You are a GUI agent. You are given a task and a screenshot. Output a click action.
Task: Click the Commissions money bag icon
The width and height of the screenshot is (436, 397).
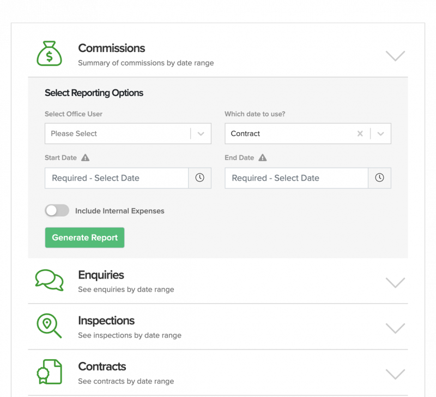point(50,54)
